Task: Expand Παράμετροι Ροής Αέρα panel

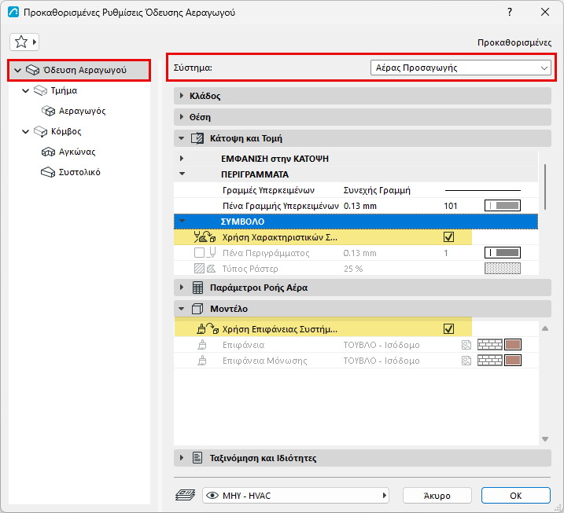Action: tap(182, 288)
